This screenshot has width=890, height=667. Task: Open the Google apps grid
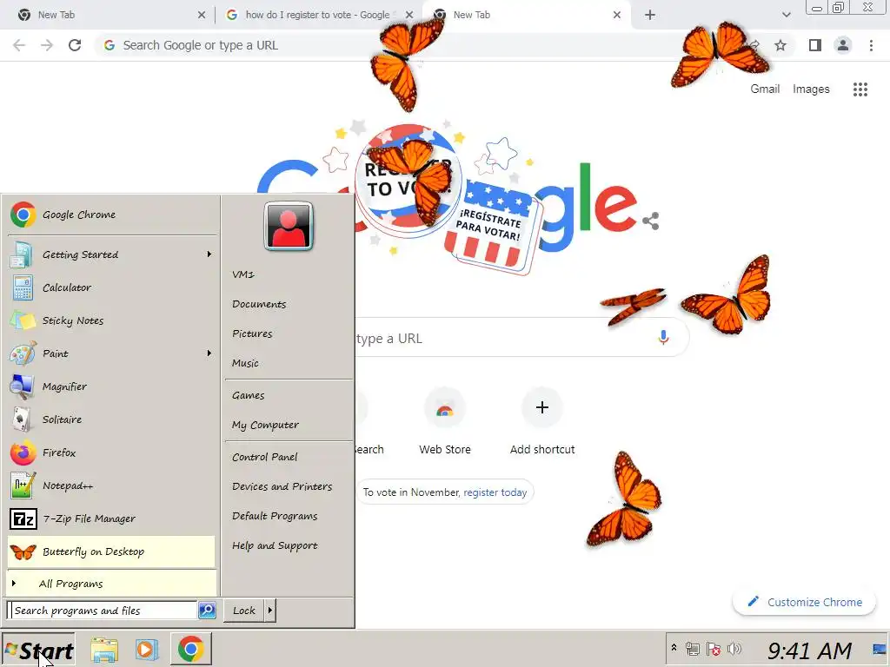[860, 89]
